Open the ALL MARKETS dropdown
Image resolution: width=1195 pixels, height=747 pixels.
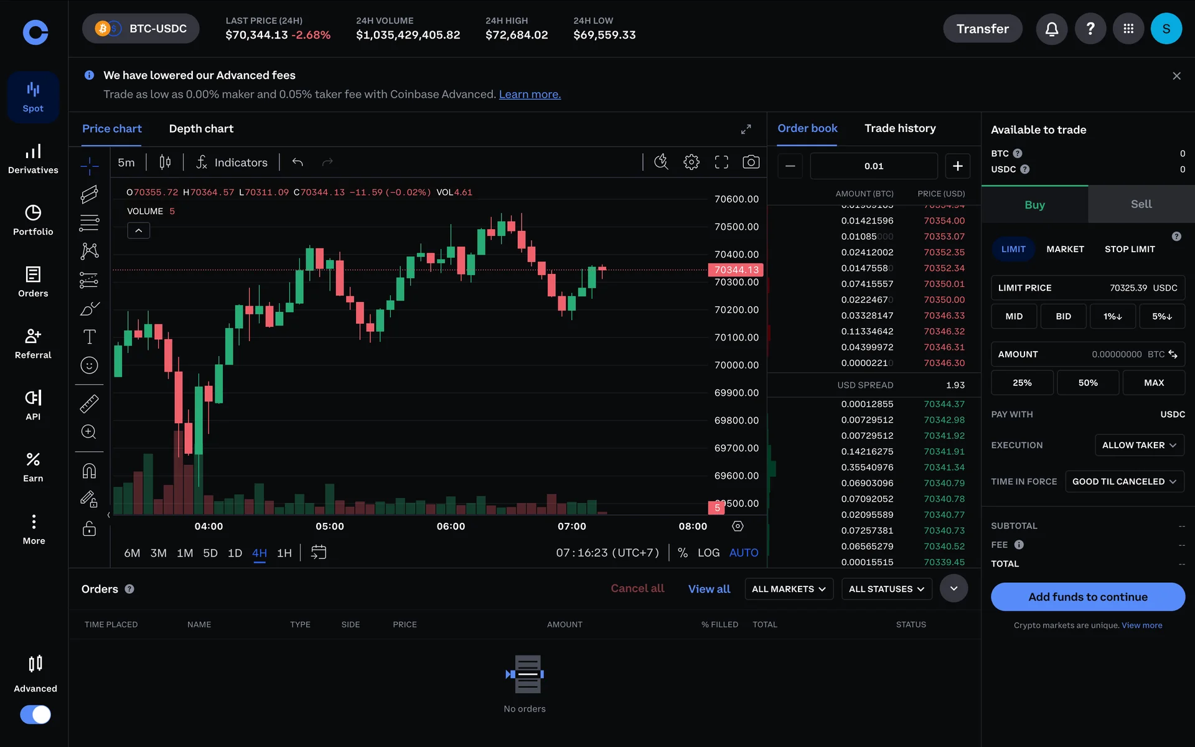pos(788,589)
